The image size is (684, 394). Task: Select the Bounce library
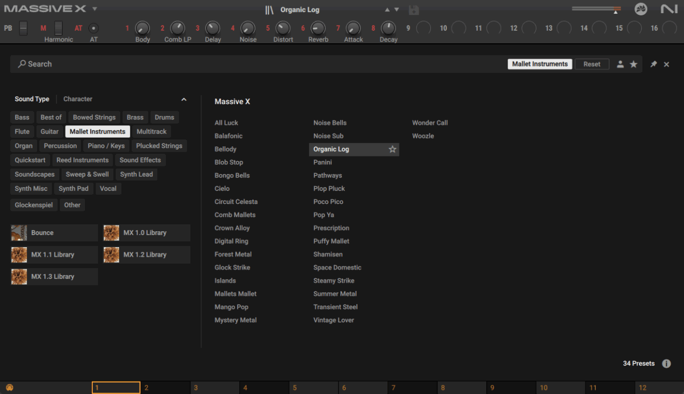pyautogui.click(x=54, y=233)
